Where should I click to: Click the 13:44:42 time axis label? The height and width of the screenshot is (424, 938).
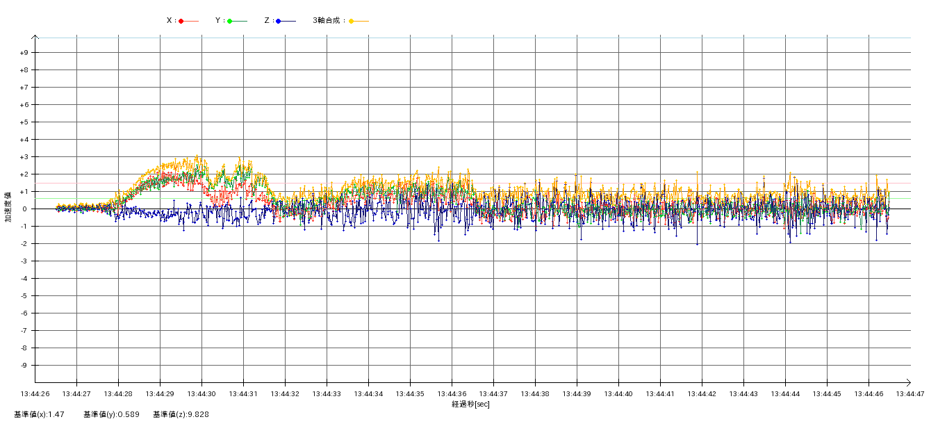coord(702,394)
